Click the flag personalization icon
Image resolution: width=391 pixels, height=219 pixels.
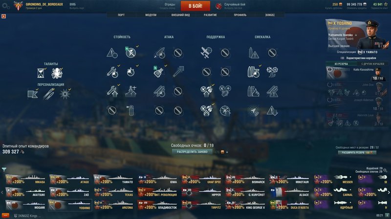33,94
